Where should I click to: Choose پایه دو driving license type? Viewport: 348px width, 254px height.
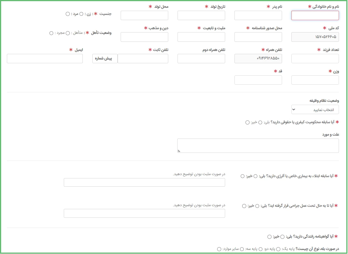pos(261,249)
